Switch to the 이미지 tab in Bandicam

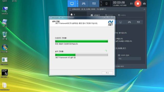click(x=122, y=15)
